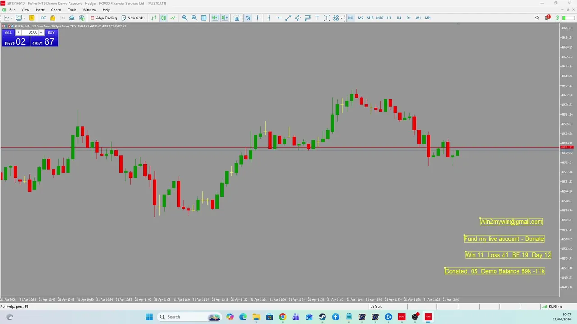Select the M15 timeframe
Viewport: 577px width, 324px height.
pyautogui.click(x=370, y=18)
